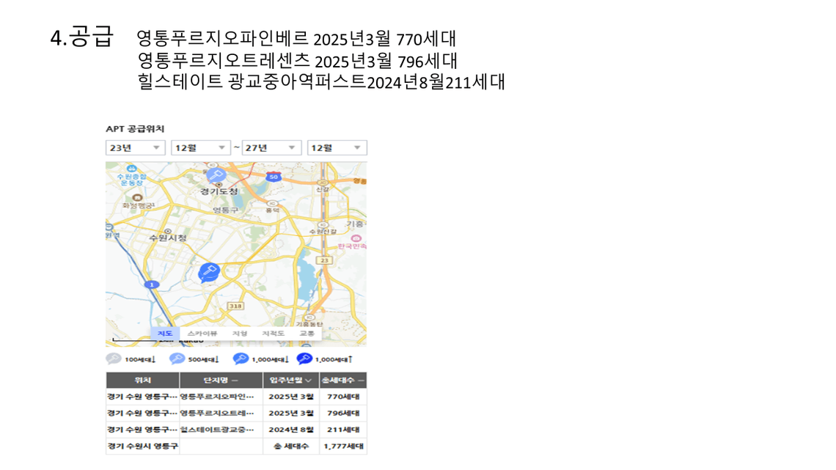Switch map to 교통 tab
The height and width of the screenshot is (470, 836).
tap(307, 333)
